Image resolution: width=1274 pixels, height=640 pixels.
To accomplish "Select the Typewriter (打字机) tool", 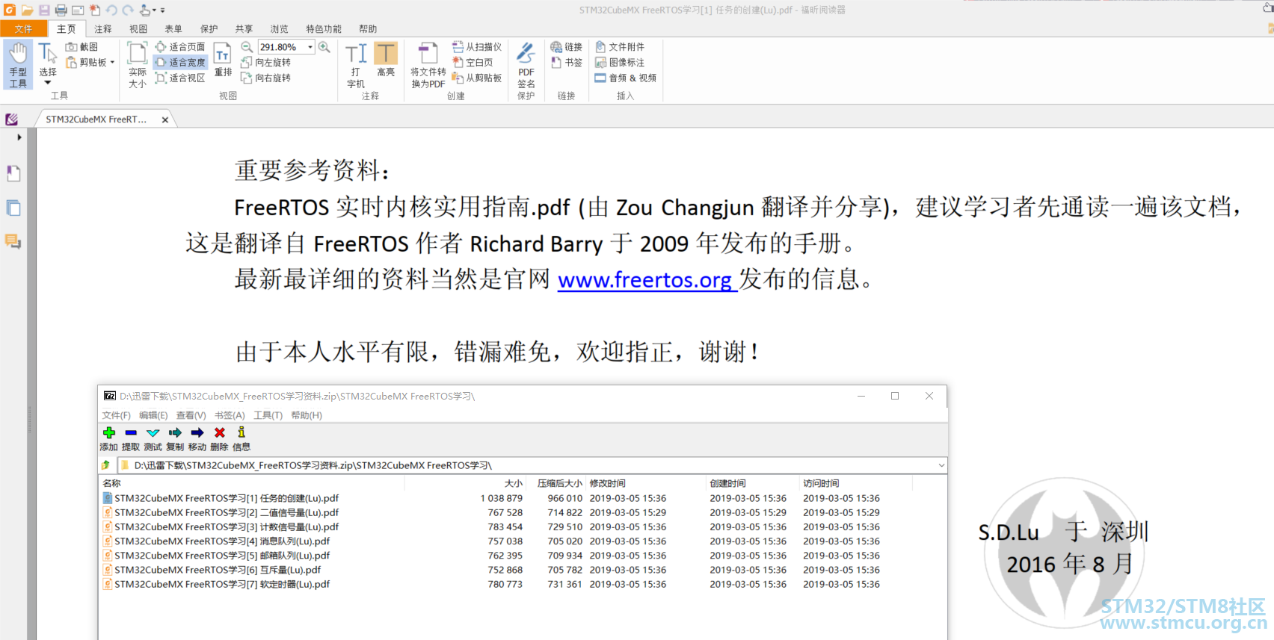I will [x=356, y=65].
